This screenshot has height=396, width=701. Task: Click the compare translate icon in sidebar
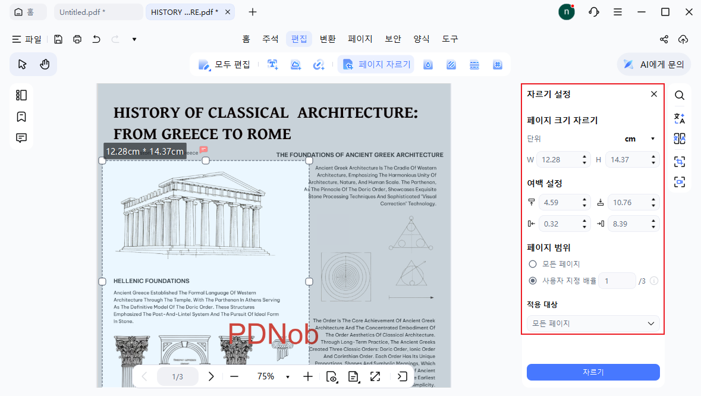coord(680,139)
